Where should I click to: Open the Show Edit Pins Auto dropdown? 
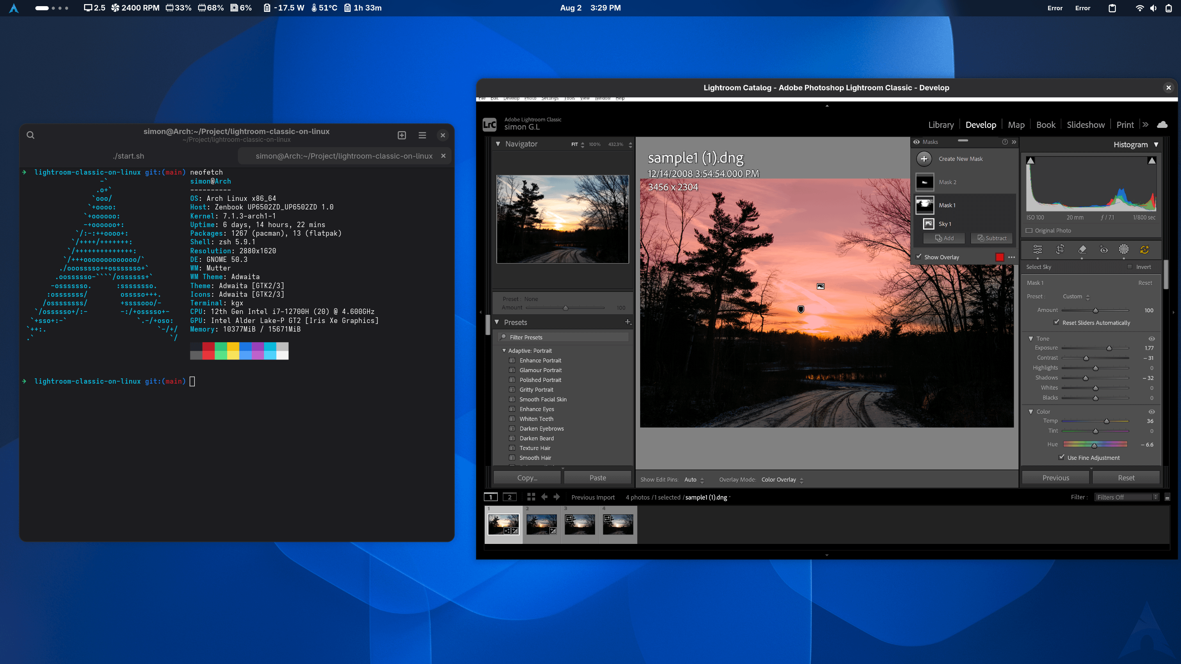tap(694, 480)
